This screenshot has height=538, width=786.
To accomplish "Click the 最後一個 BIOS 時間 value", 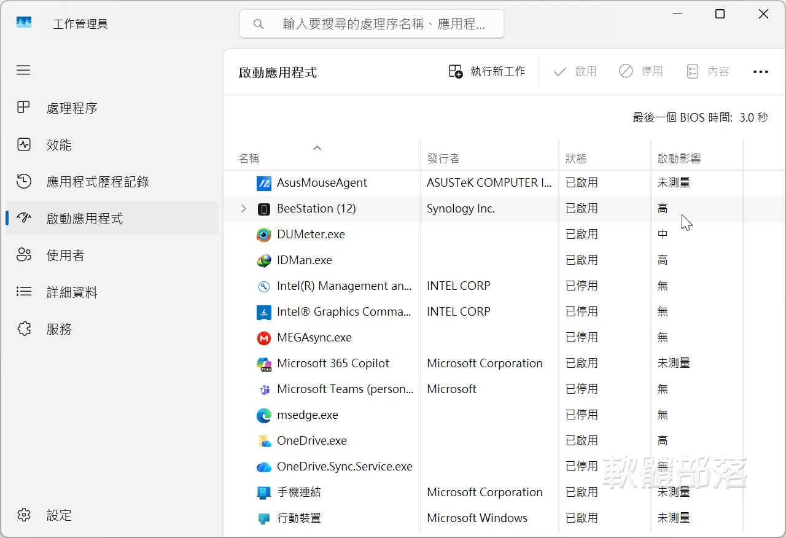I will click(753, 117).
